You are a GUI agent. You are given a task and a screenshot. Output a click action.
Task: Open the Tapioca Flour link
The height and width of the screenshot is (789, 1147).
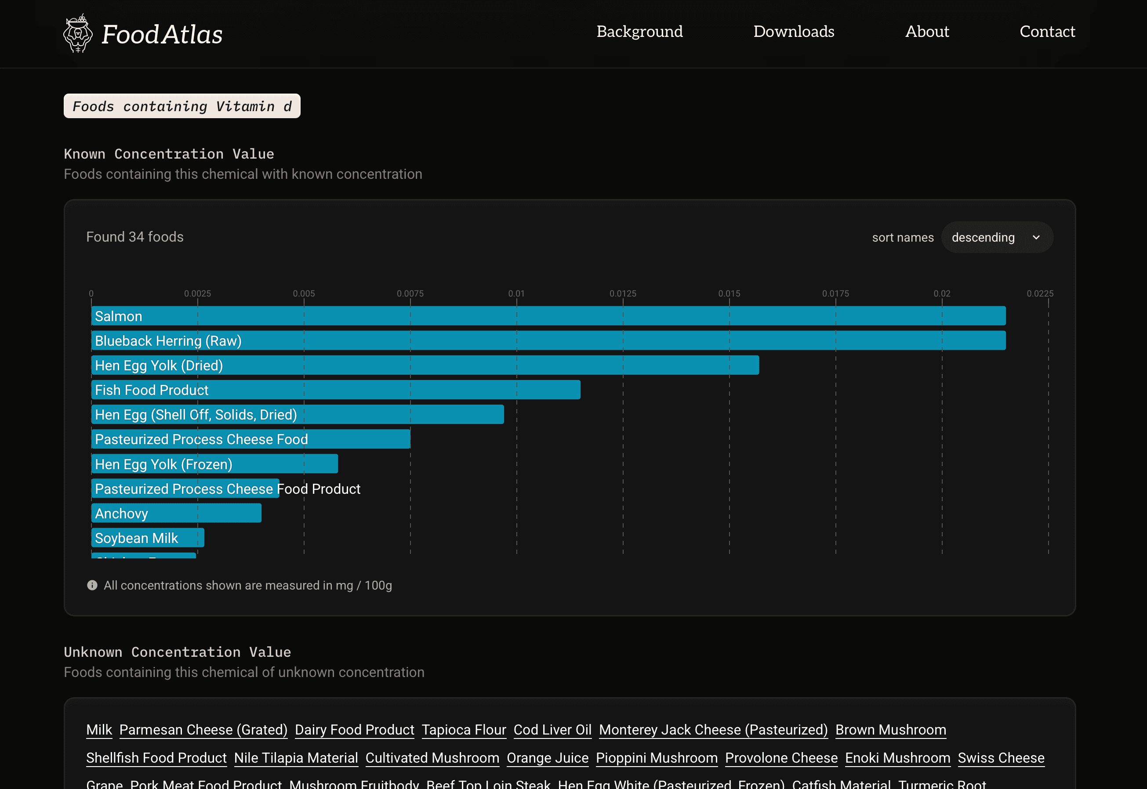[x=463, y=730]
